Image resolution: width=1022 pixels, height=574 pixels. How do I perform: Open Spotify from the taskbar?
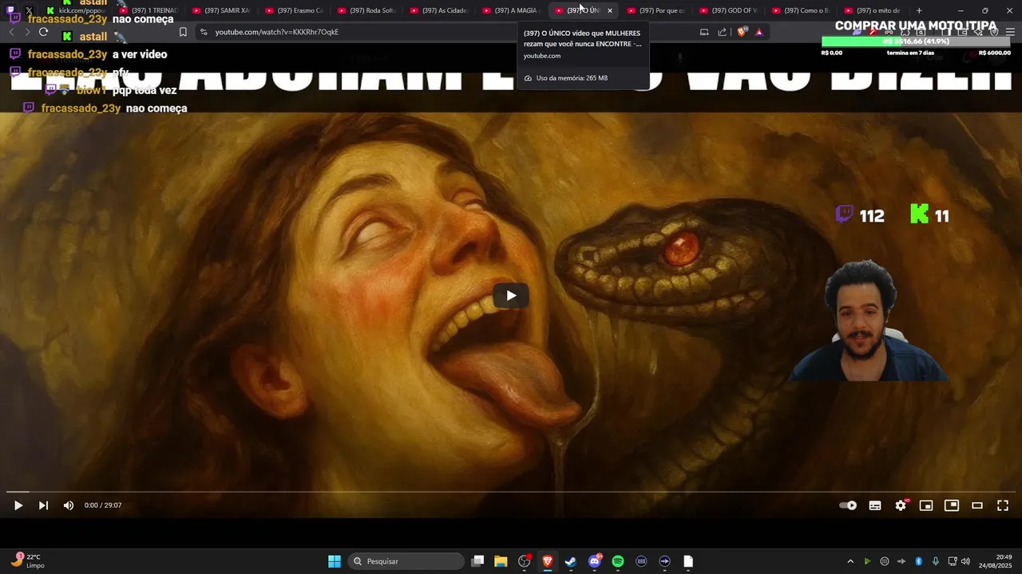[x=618, y=561]
